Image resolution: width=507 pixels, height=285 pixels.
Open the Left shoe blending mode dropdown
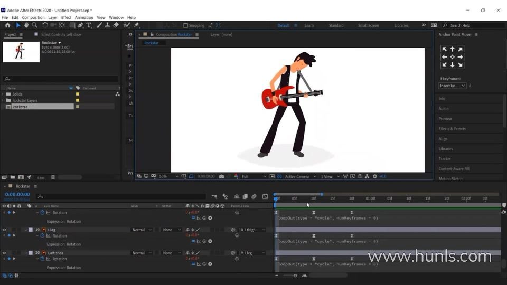point(142,253)
